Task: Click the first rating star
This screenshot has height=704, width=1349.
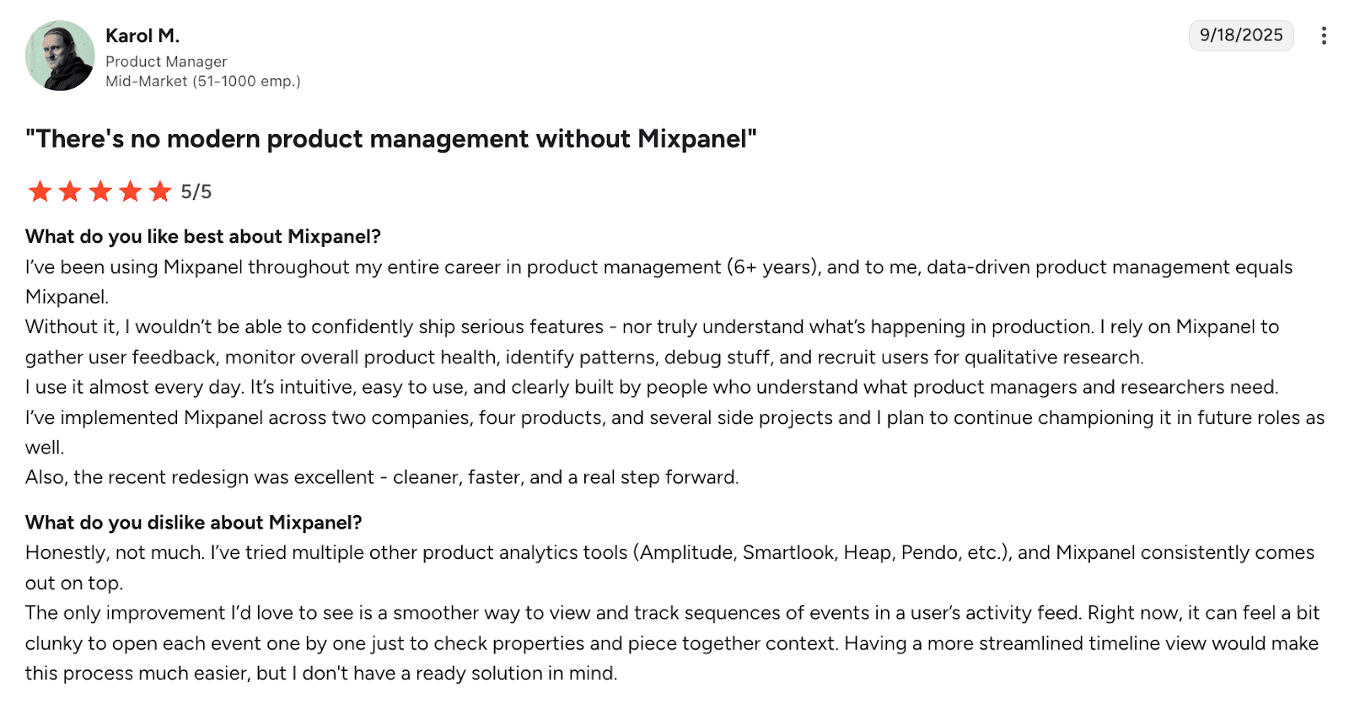Action: pos(40,191)
